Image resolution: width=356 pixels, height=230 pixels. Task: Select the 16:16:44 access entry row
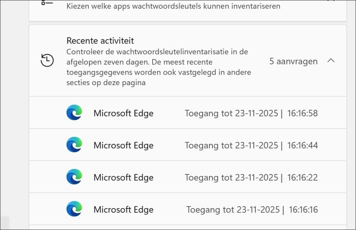point(188,145)
